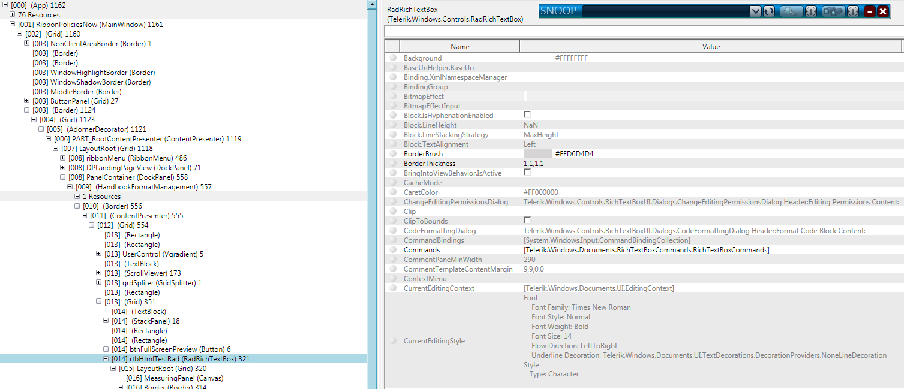Screen dimensions: 904x389
Task: Click the property filter text box
Action: click(x=643, y=32)
